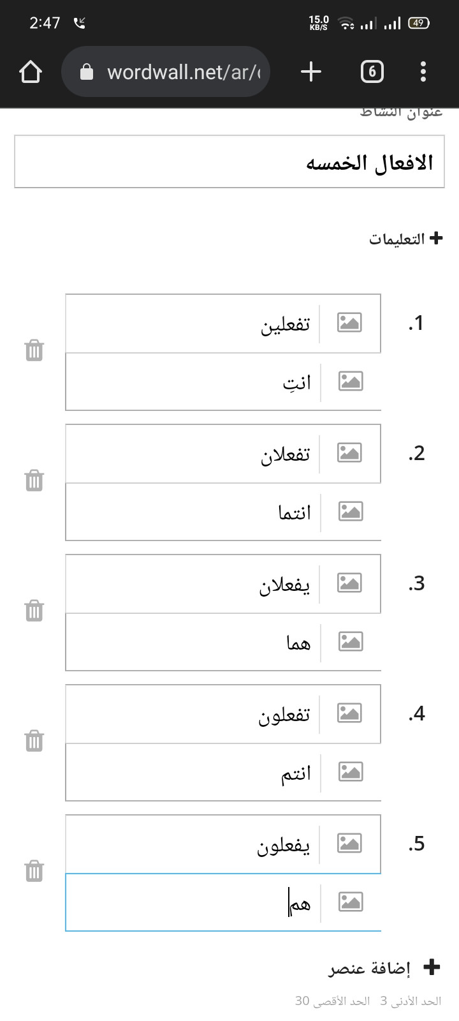Image resolution: width=459 pixels, height=1021 pixels.
Task: Insert image next to the هم field
Action: (x=350, y=902)
